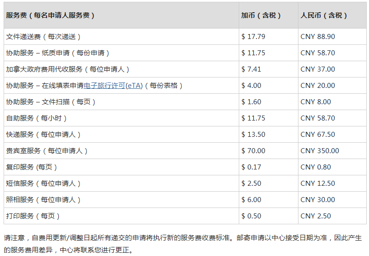The height and width of the screenshot is (256, 369).
Task: Click the 加币(含税) column header
Action: point(261,15)
